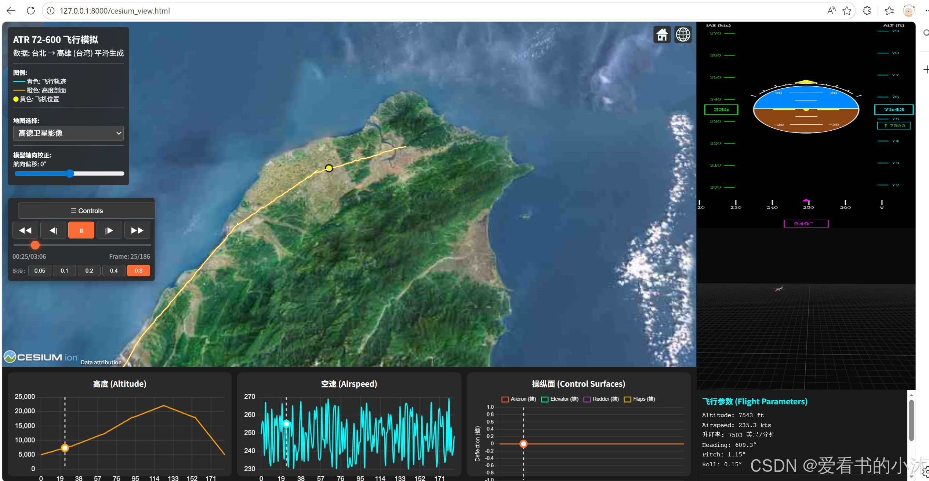Step forward one frame
929x481 pixels.
(x=109, y=230)
